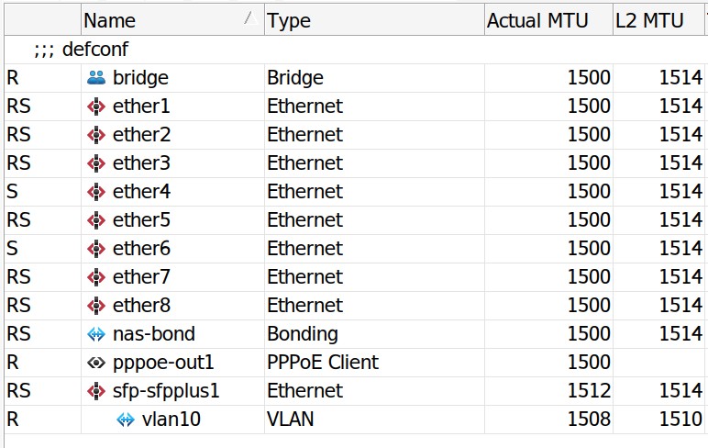This screenshot has width=708, height=448.
Task: Click the RS flags of ether7
Action: click(18, 277)
